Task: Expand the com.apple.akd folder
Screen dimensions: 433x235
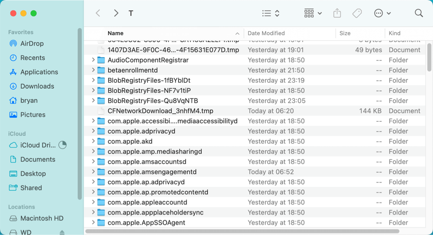Action: pos(94,141)
